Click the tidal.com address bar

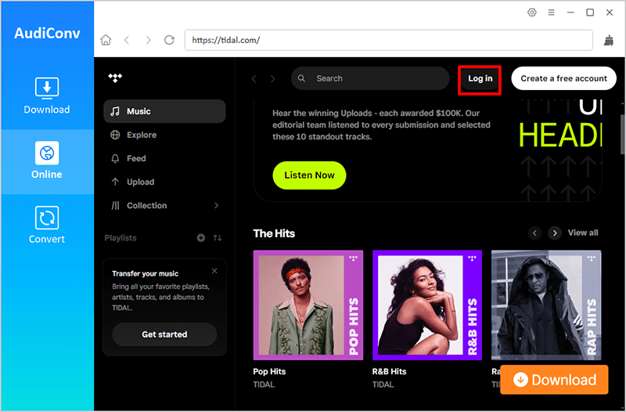click(x=388, y=40)
